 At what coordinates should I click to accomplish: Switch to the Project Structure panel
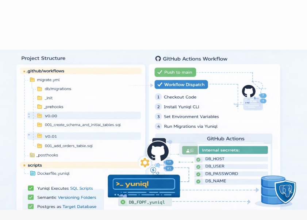43,58
